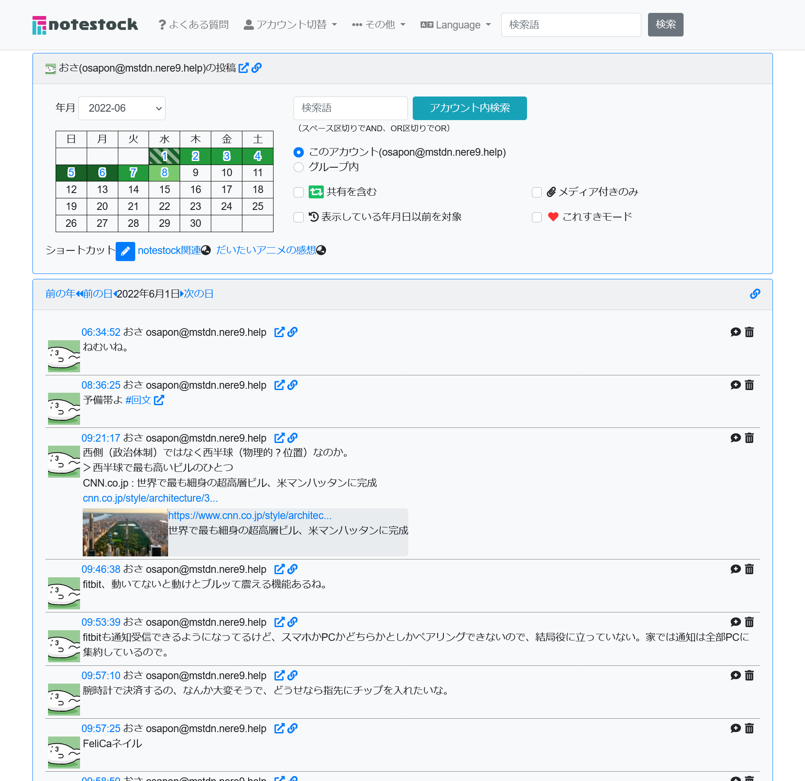The image size is (805, 781).
Task: Expand the Language dropdown menu
Action: click(x=455, y=25)
